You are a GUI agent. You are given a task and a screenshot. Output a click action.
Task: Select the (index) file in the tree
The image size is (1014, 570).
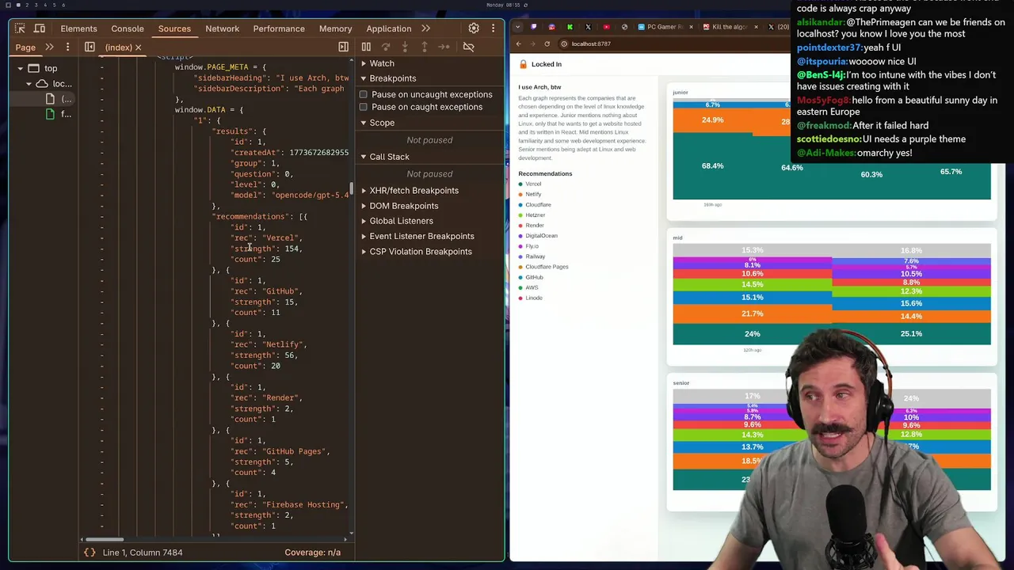pyautogui.click(x=58, y=99)
